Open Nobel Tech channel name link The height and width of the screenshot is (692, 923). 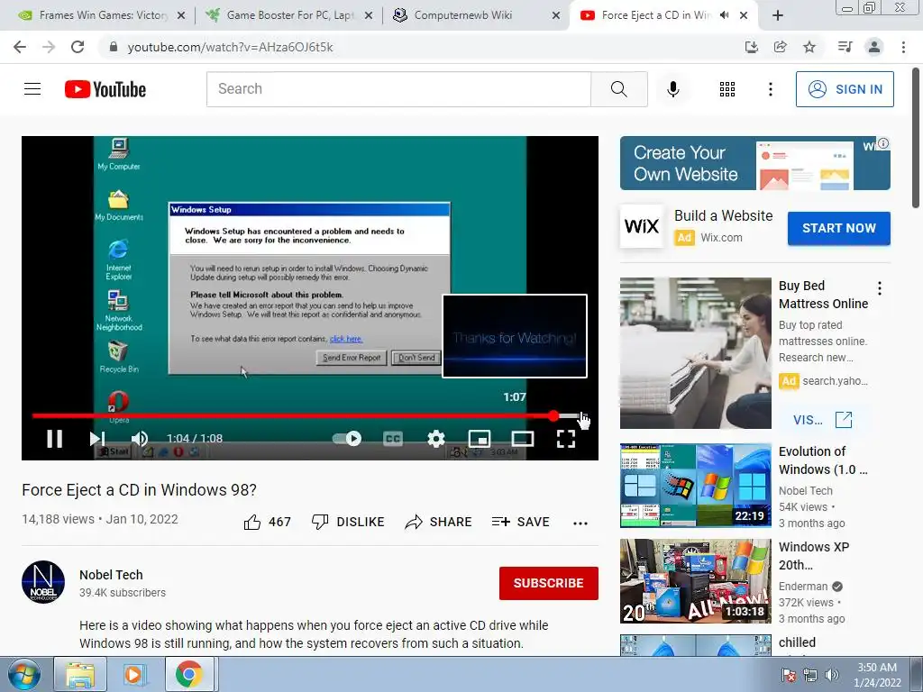tap(111, 575)
